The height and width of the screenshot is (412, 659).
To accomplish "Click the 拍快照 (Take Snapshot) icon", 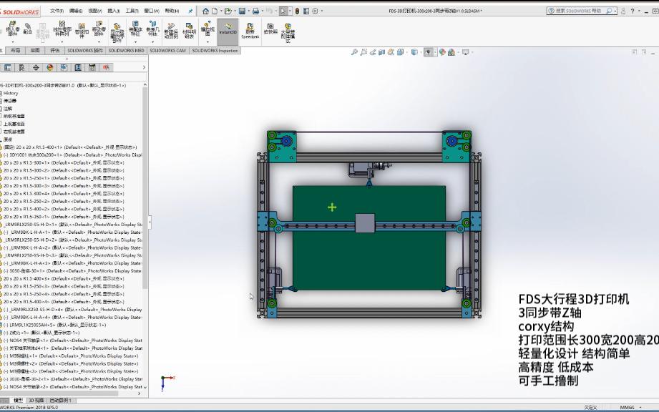I will [x=270, y=30].
